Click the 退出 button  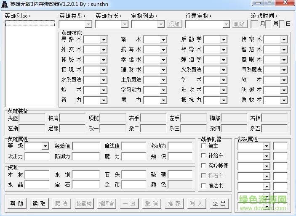tap(219, 203)
